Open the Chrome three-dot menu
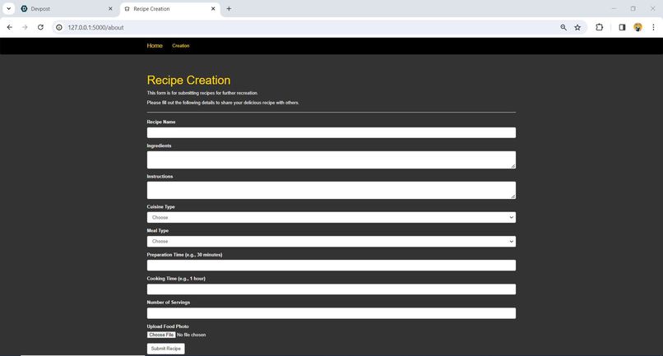 coord(653,27)
